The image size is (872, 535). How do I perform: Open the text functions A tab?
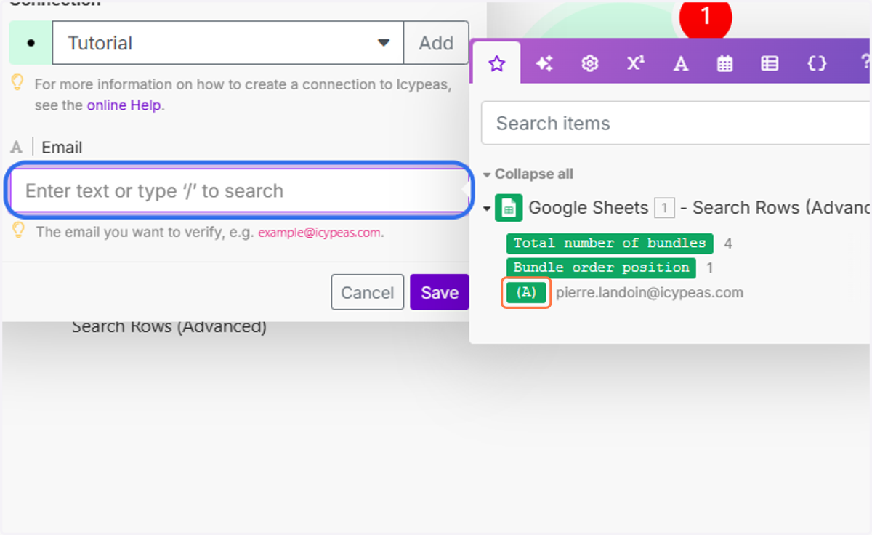click(x=681, y=63)
